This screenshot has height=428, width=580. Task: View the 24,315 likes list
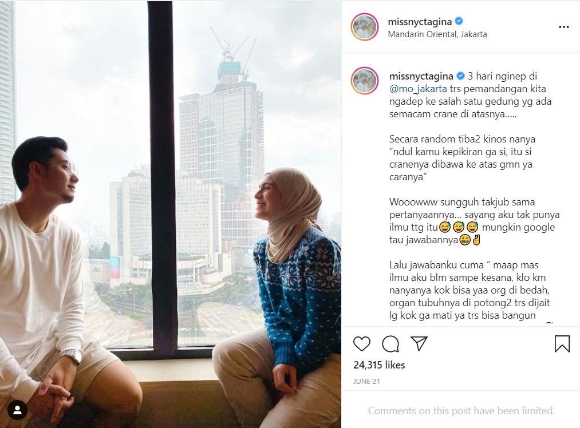pyautogui.click(x=379, y=365)
